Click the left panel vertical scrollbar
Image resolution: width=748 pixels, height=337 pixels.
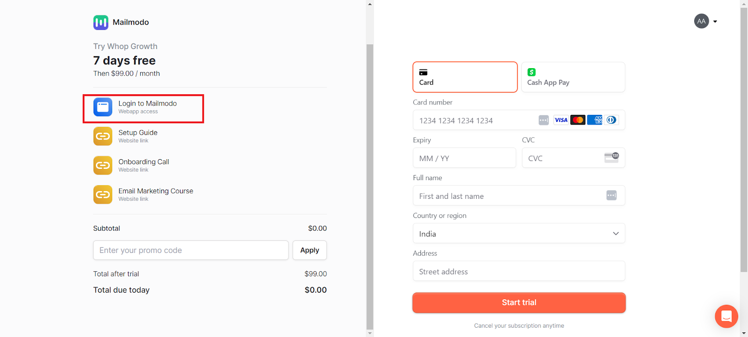tap(370, 187)
